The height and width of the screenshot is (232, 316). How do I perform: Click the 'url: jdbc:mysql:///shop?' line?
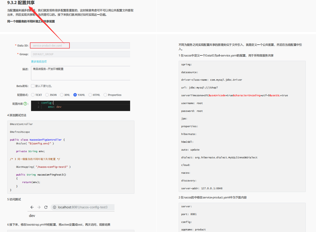pyautogui.click(x=200, y=88)
